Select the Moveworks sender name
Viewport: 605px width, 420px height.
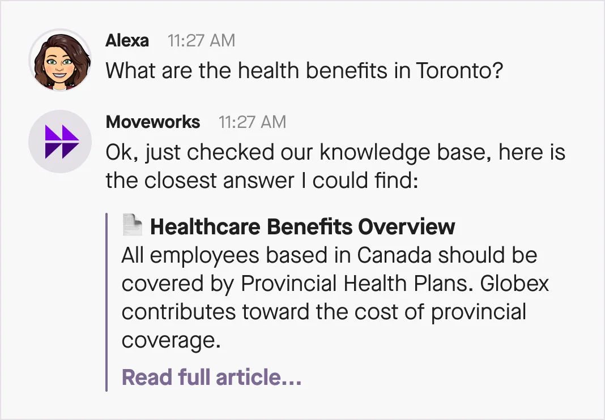(x=153, y=122)
